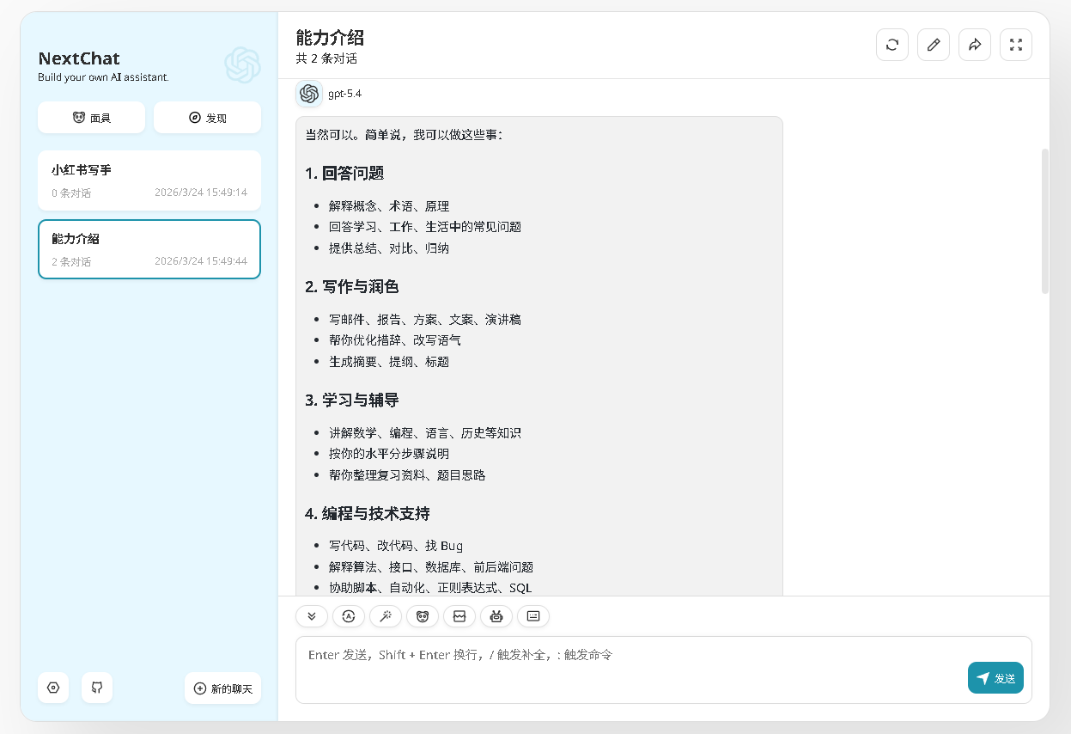This screenshot has width=1071, height=734.
Task: Open settings via the hexagon icon
Action: (x=53, y=688)
